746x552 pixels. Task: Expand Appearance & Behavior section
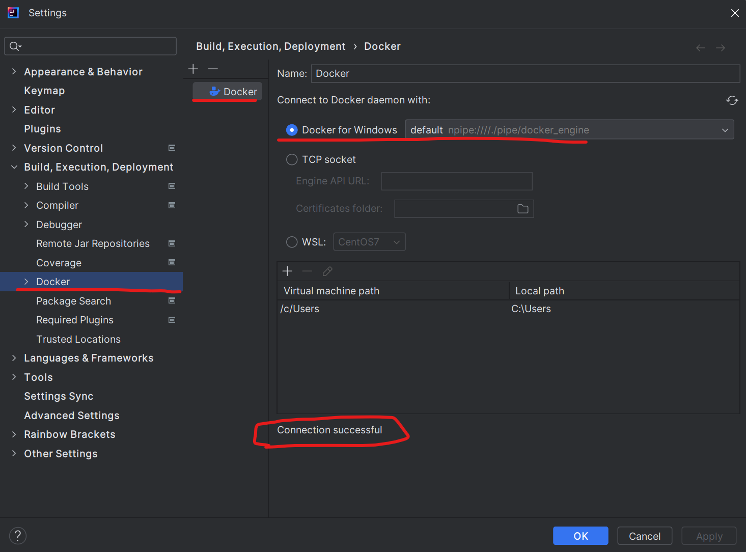(14, 71)
